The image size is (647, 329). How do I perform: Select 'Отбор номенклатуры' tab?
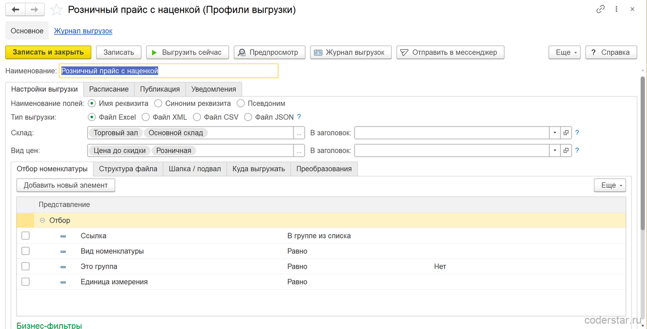click(52, 169)
